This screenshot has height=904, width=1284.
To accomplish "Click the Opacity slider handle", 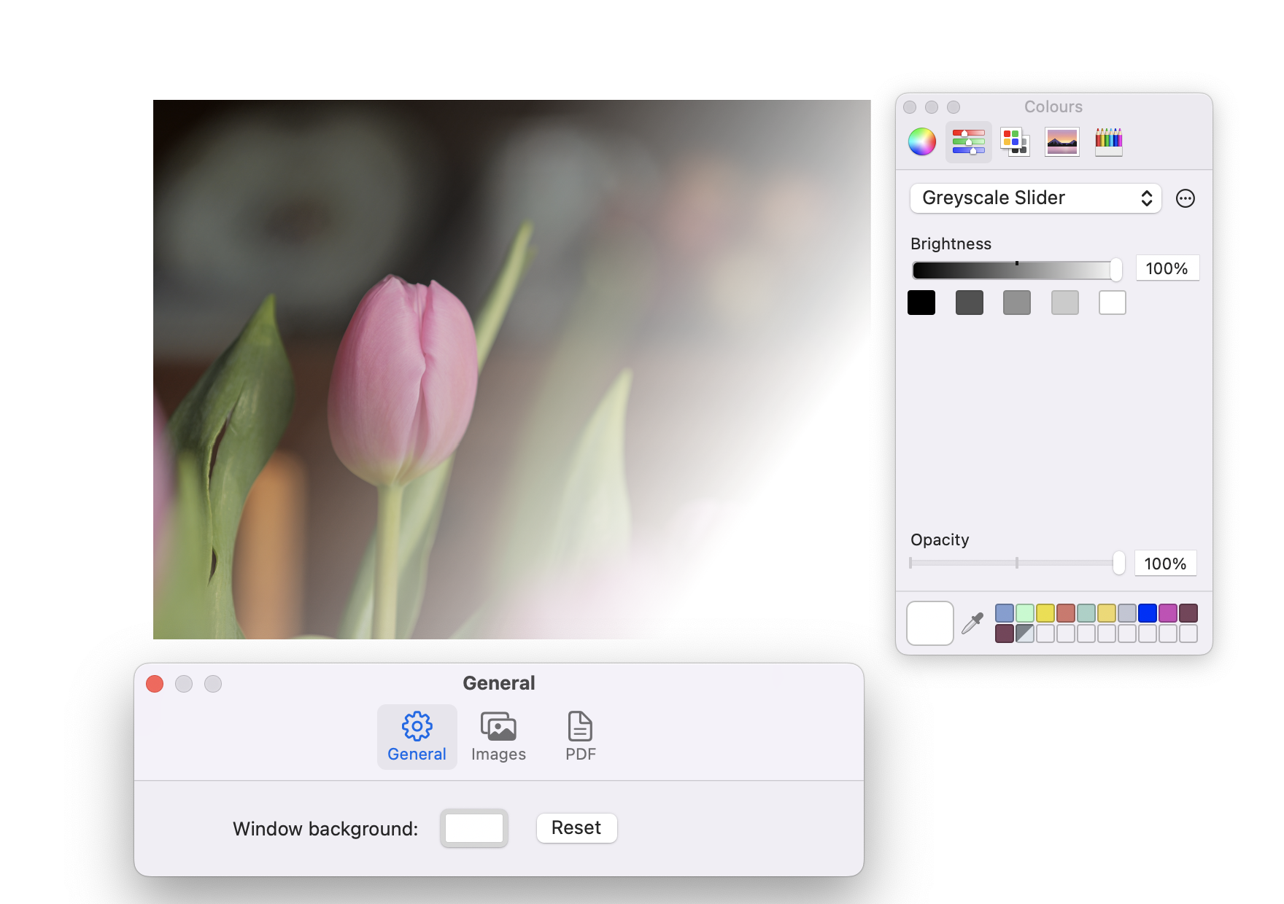I will click(1118, 563).
